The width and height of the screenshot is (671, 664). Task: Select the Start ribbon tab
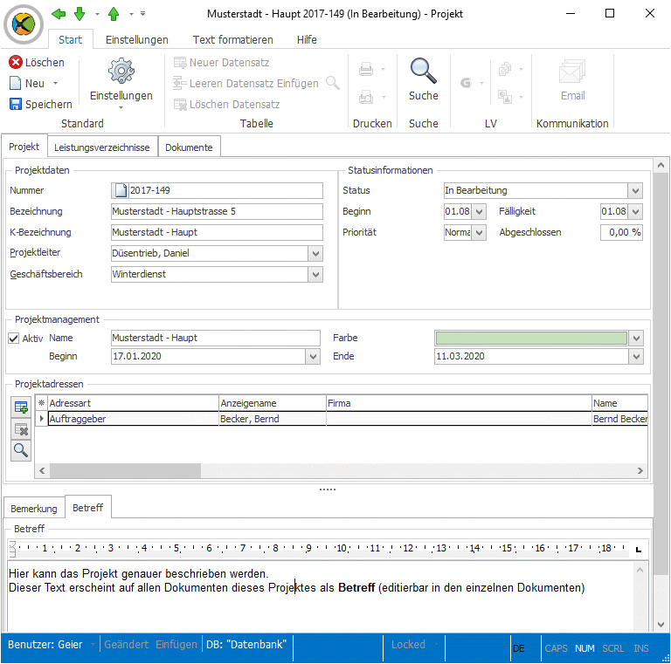pyautogui.click(x=70, y=40)
